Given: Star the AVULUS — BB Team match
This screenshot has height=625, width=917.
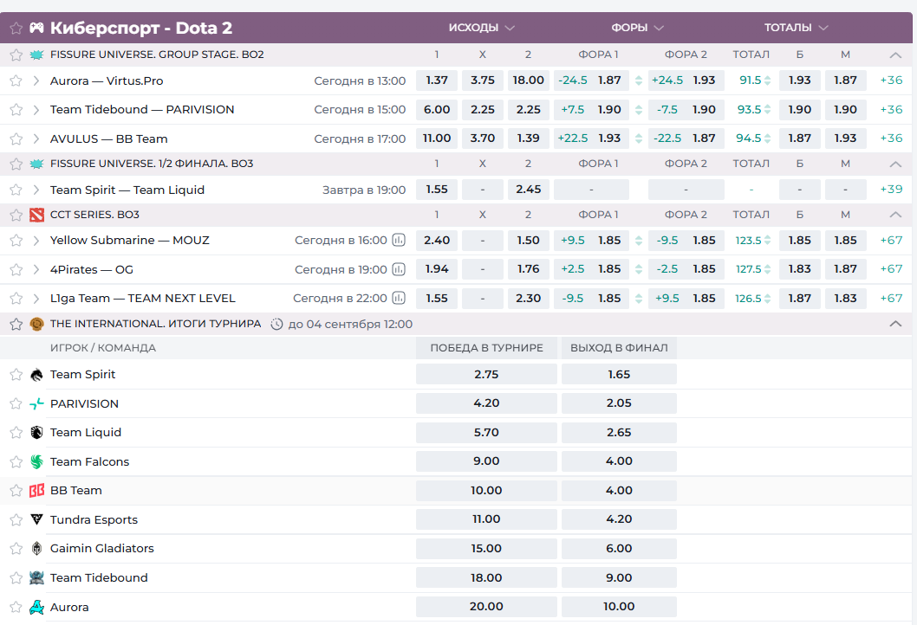Looking at the screenshot, I should pyautogui.click(x=16, y=139).
